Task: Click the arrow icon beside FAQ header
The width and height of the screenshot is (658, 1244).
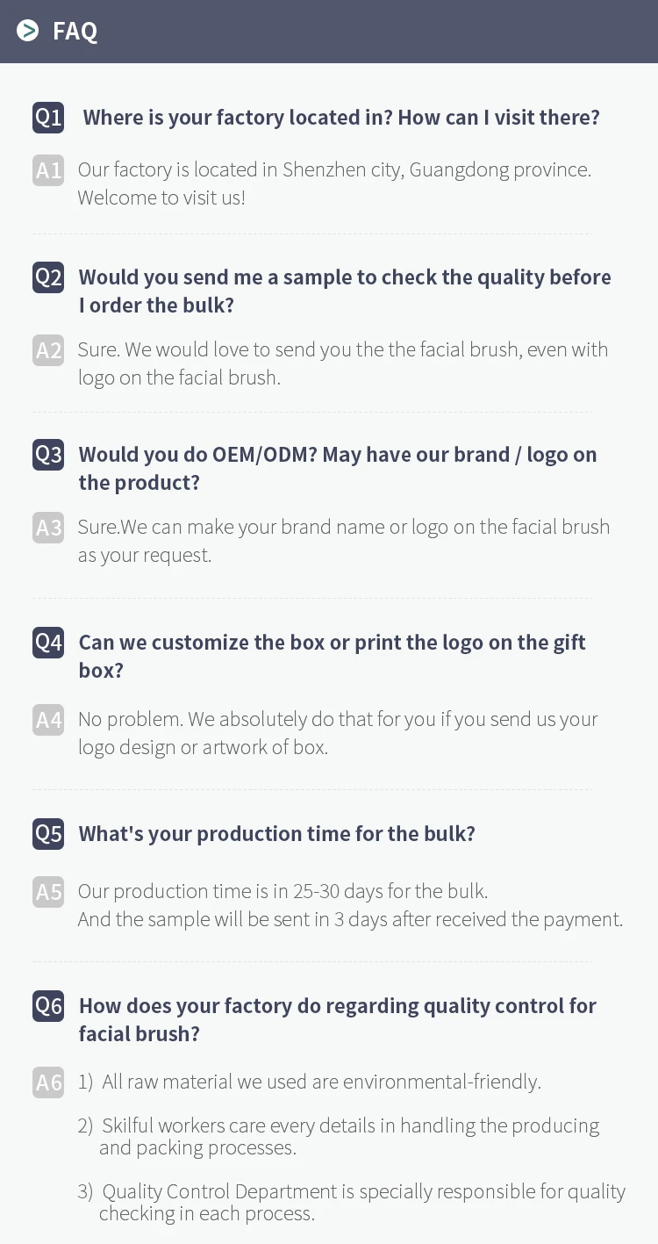Action: 28,31
